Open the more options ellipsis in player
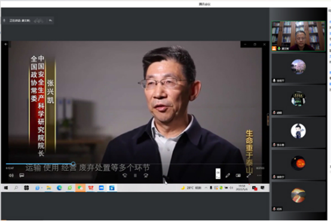The image size is (331, 221). tap(259, 176)
